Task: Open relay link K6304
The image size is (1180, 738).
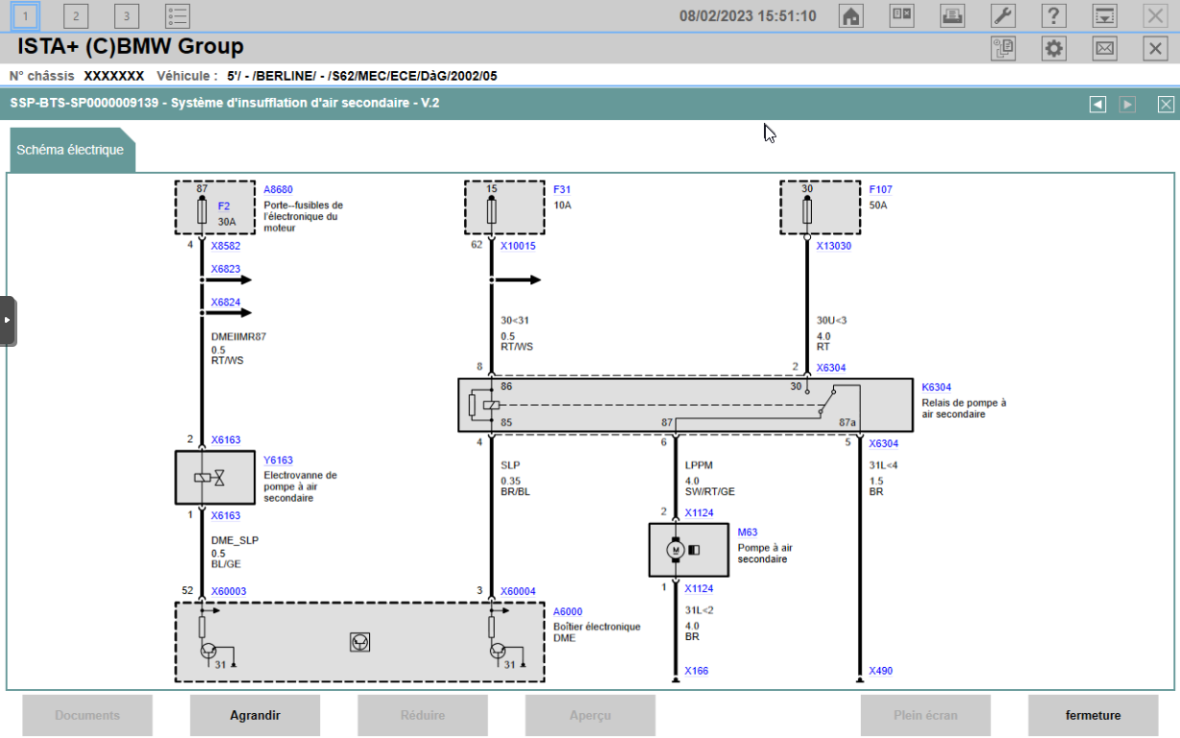Action: 936,387
